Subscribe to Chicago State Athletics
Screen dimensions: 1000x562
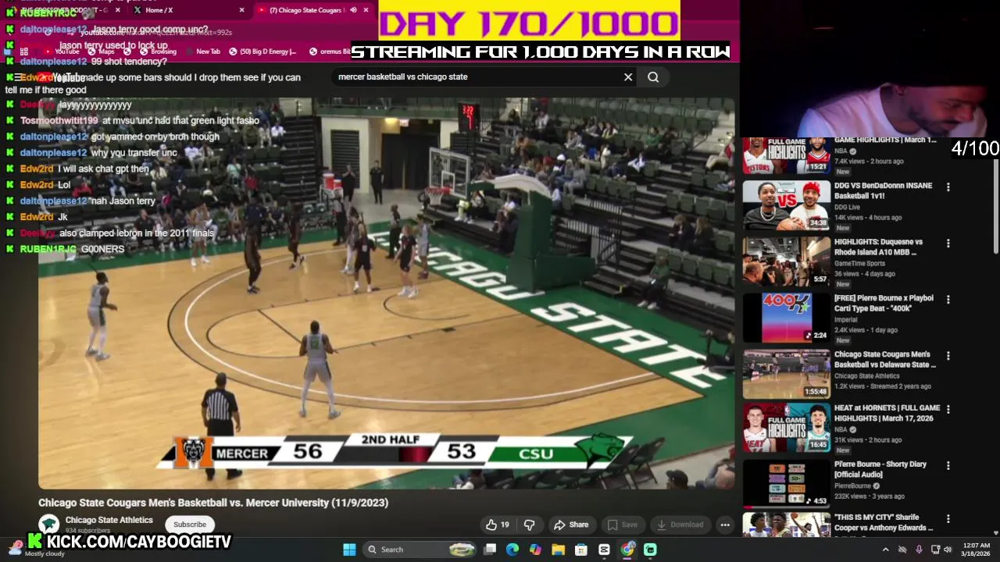tap(190, 525)
